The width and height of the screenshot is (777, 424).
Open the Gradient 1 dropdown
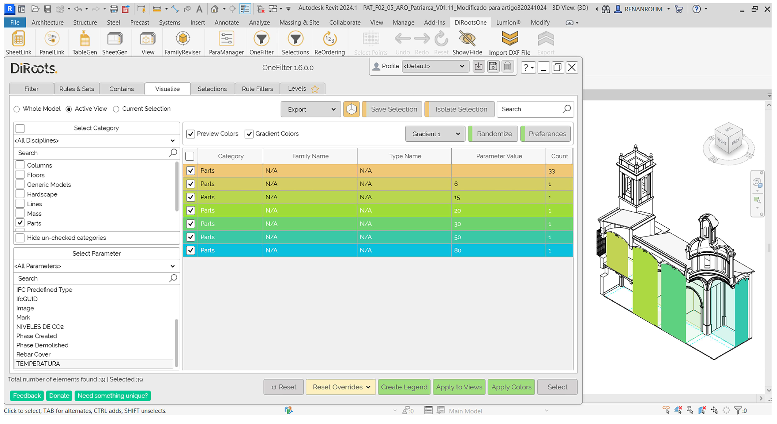pyautogui.click(x=435, y=134)
